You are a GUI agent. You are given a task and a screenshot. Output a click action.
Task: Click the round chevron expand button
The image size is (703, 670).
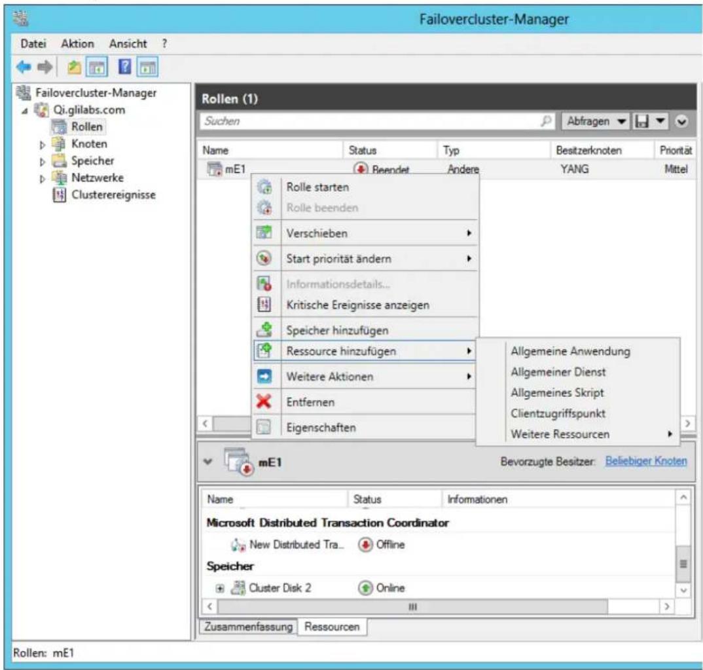click(681, 122)
